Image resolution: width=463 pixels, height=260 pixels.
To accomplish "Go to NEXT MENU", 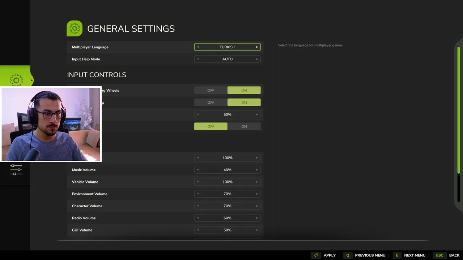I will coord(415,255).
